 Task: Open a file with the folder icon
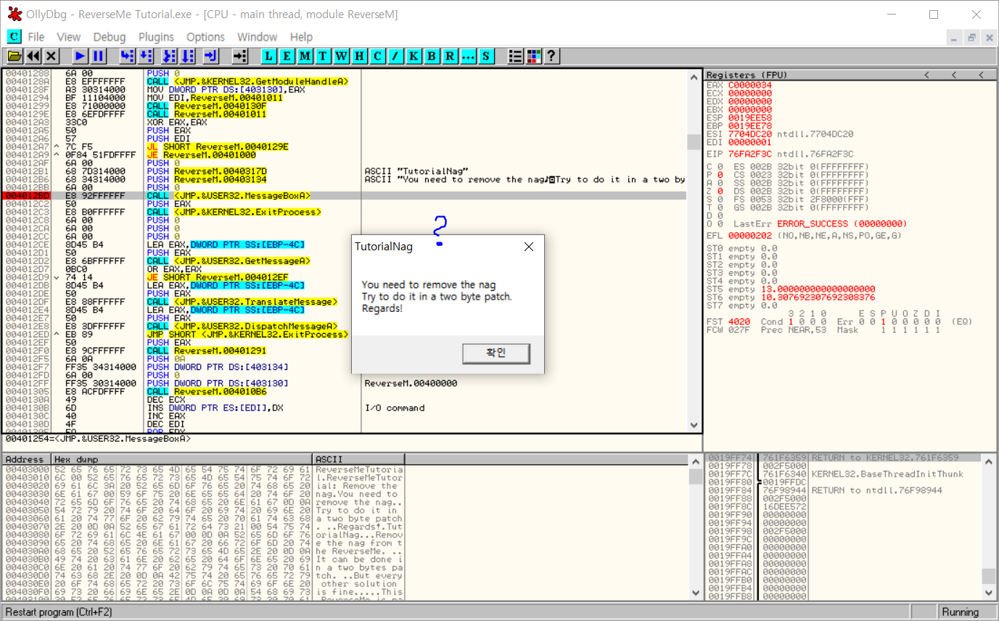pyautogui.click(x=14, y=56)
